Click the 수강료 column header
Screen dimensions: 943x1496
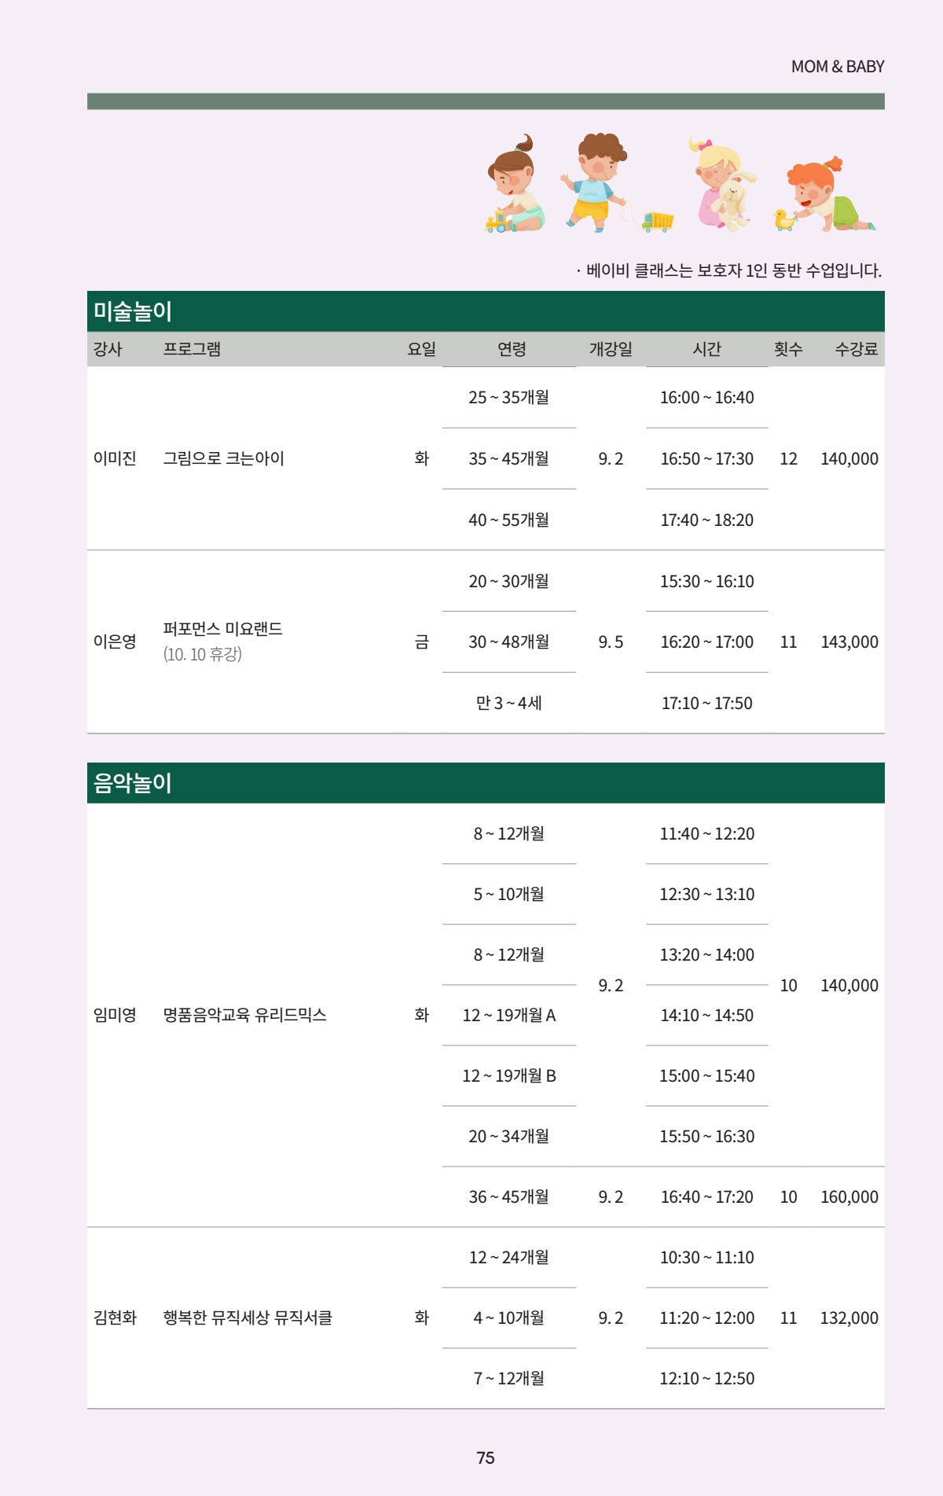click(856, 349)
